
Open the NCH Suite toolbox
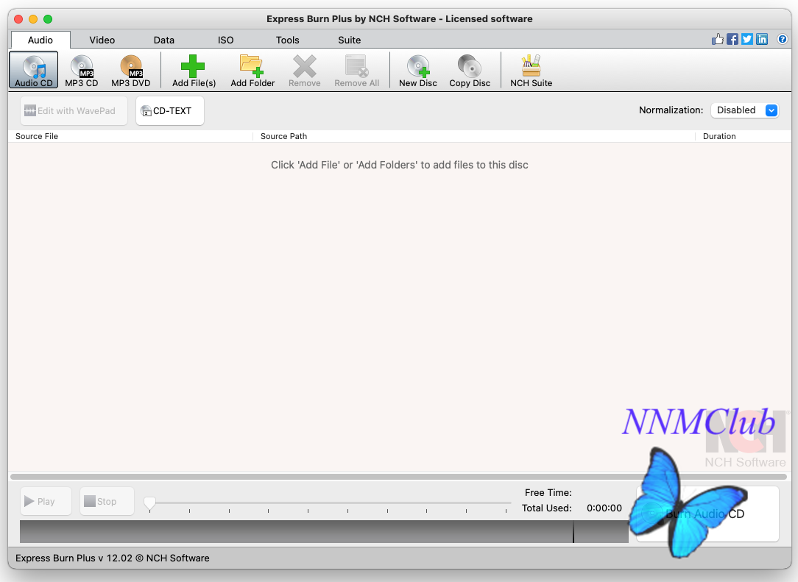coord(532,70)
